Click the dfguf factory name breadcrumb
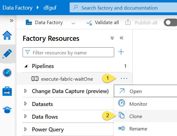 50,8
